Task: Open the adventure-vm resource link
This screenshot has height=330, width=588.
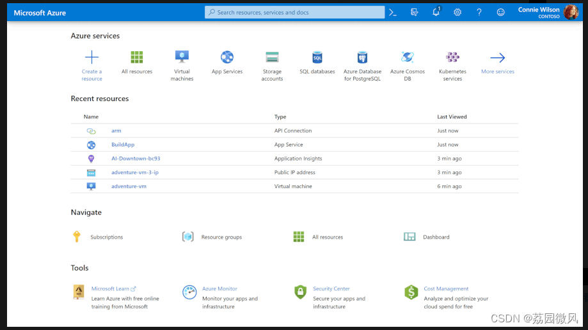Action: pos(129,186)
